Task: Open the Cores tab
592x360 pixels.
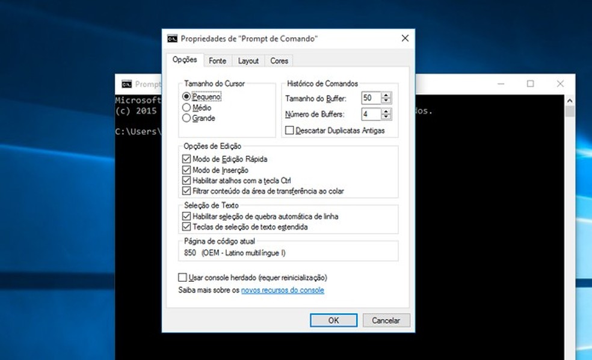Action: [x=279, y=60]
